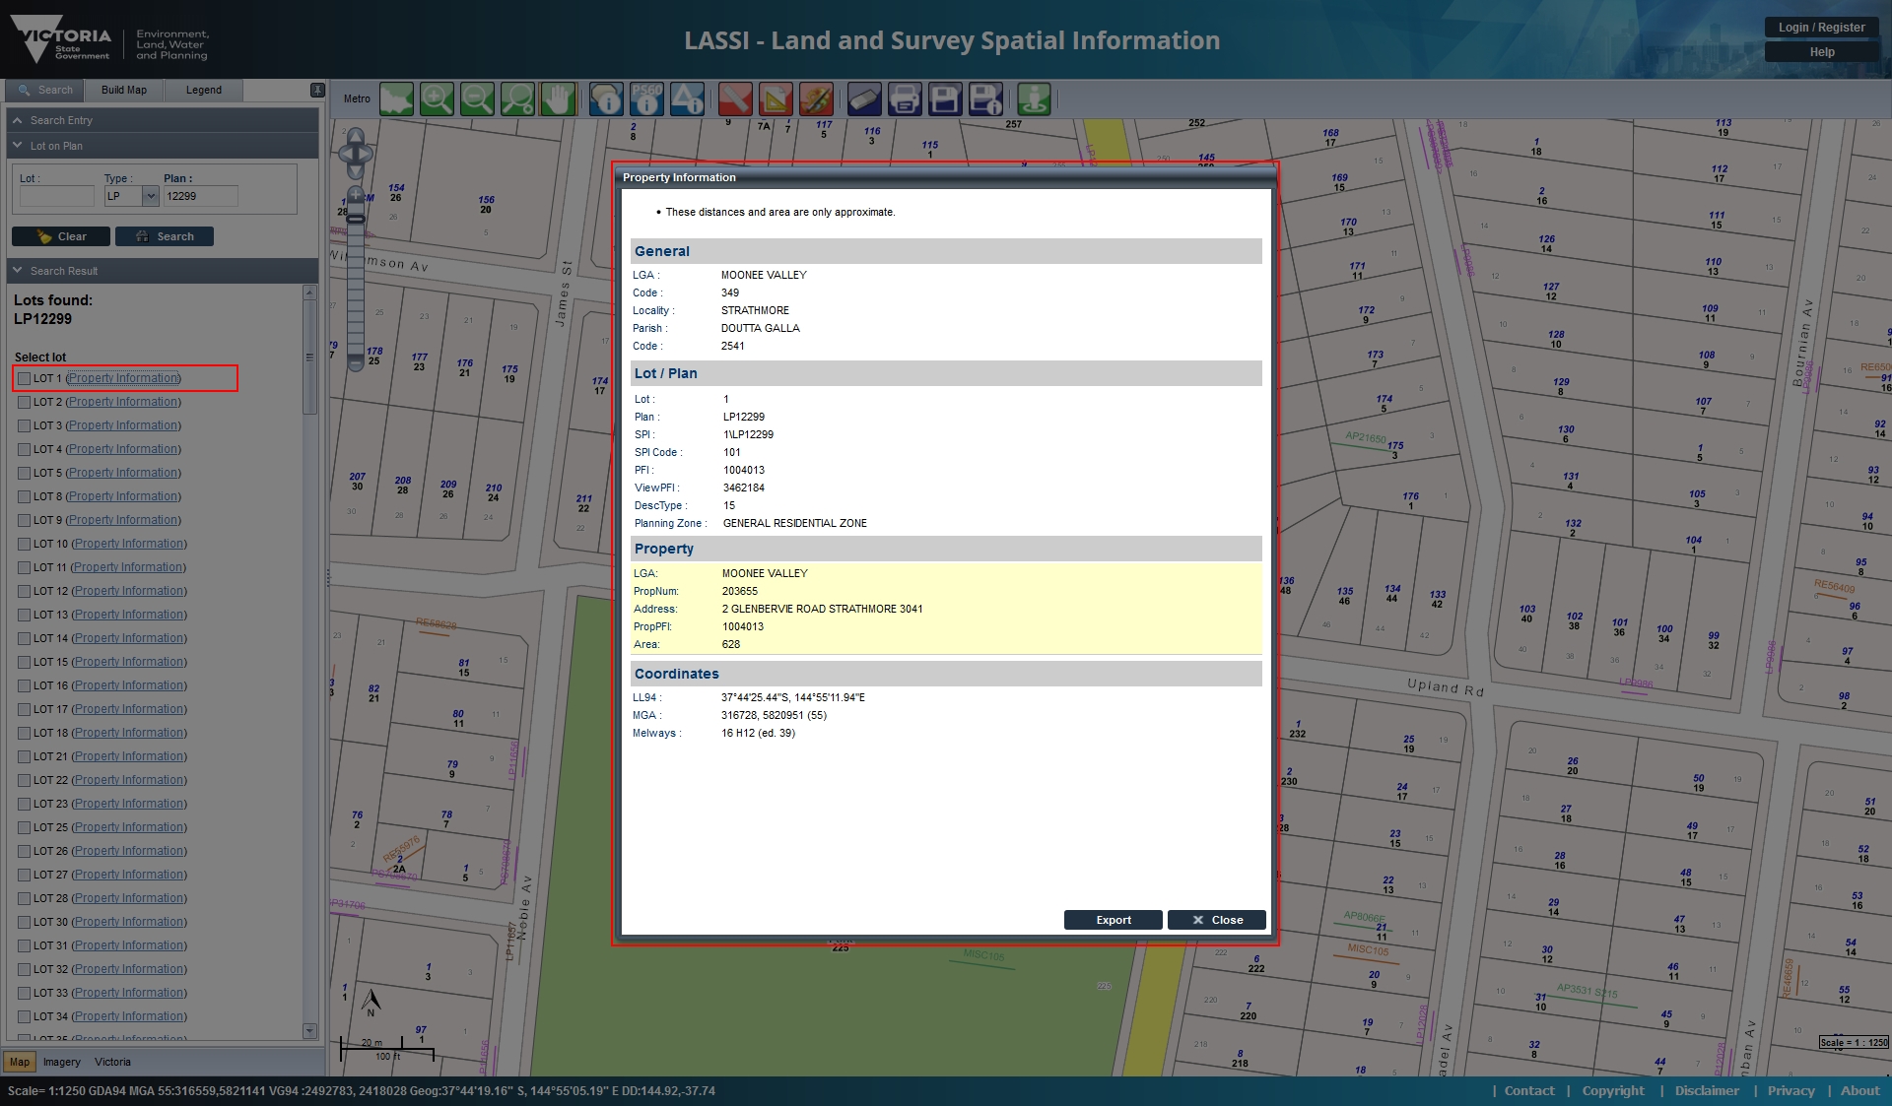Click the PS60 information tool
Screen dimensions: 1892x1106
coord(647,98)
